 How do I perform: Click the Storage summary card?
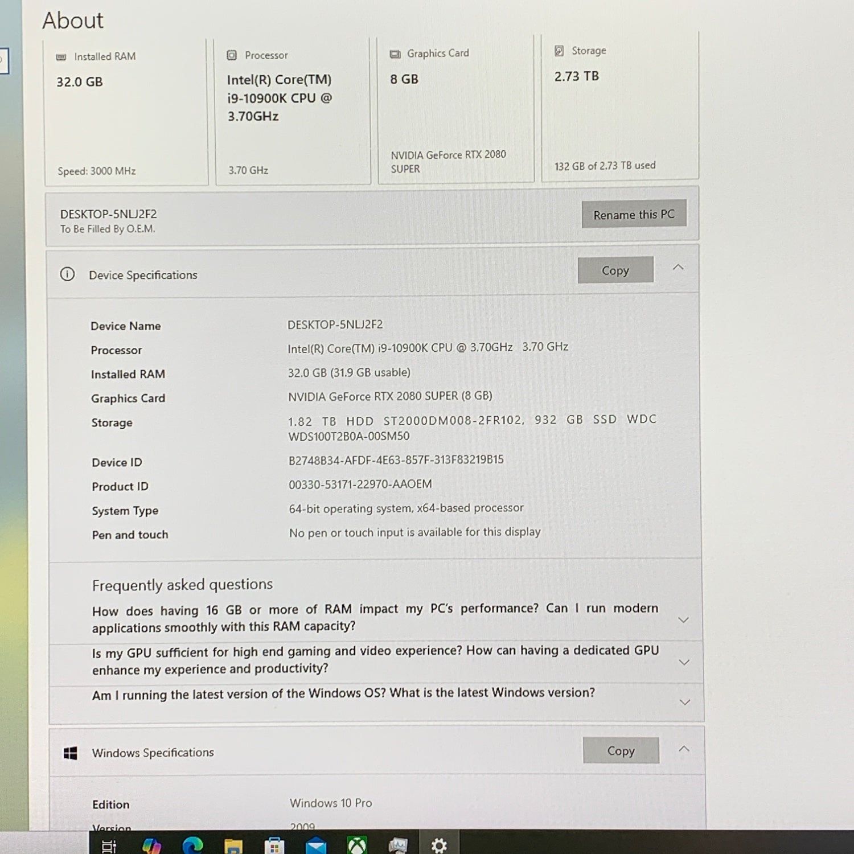click(619, 108)
